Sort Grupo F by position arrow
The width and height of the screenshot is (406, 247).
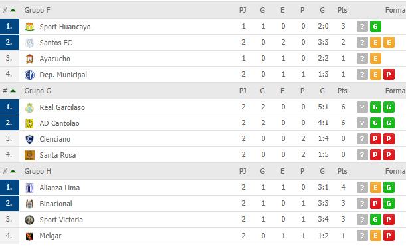click(13, 10)
